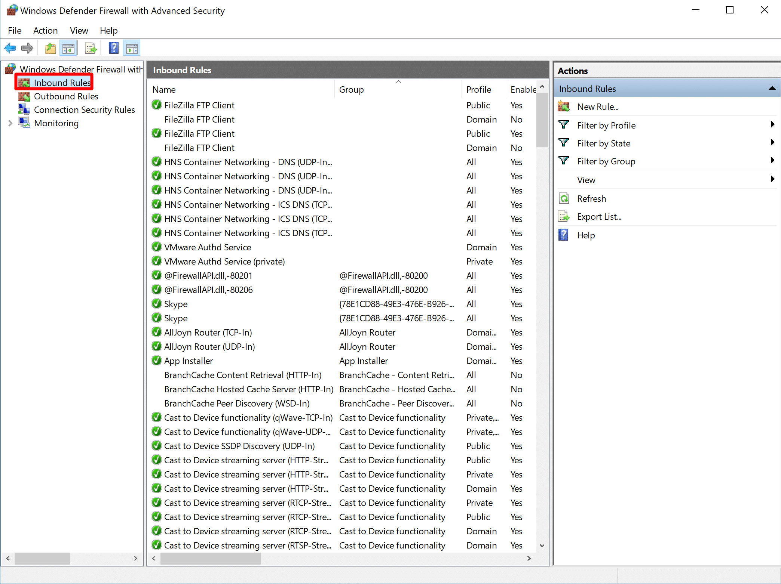Click the Show/Hide Console Tree toolbar icon
The image size is (781, 584).
(x=68, y=48)
